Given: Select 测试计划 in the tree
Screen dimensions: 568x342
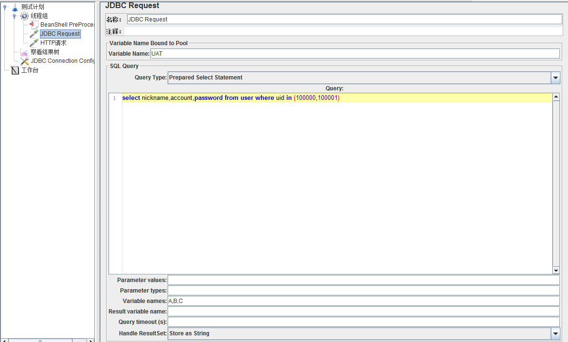Looking at the screenshot, I should (32, 7).
